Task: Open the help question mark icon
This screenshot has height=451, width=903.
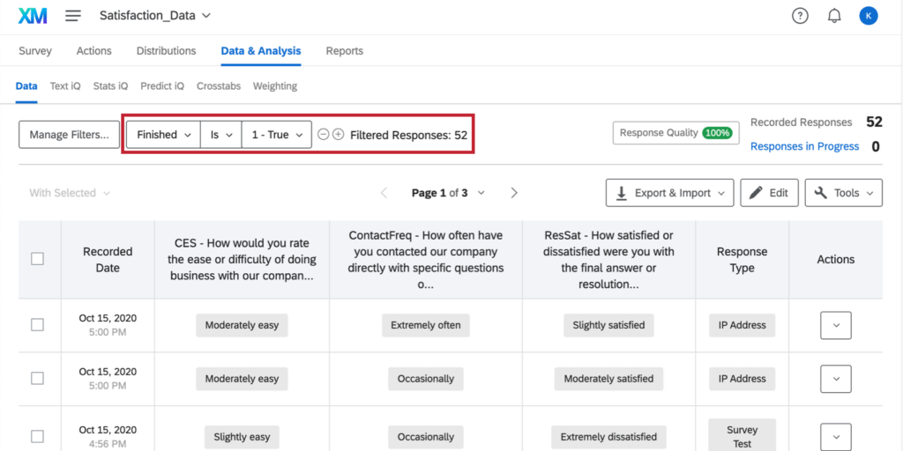Action: (800, 16)
